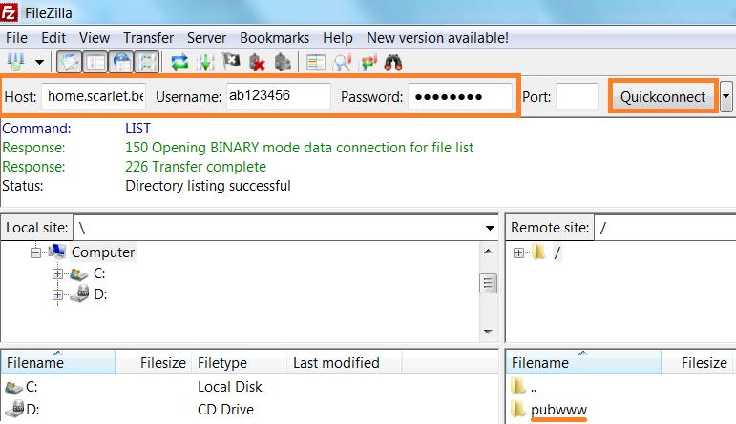The width and height of the screenshot is (736, 424).
Task: Open the View menu
Action: (x=95, y=37)
